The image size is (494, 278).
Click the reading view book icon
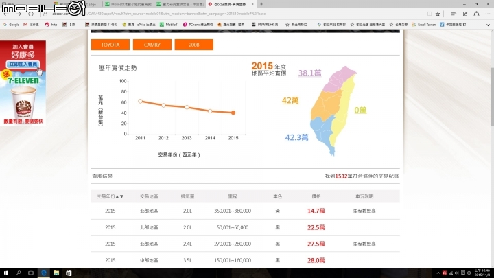pos(429,14)
